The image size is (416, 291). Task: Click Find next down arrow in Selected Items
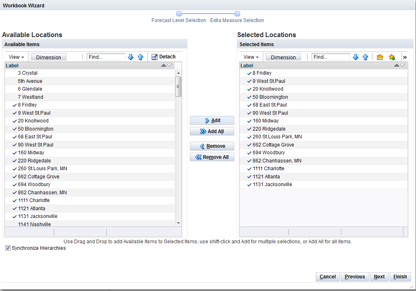pyautogui.click(x=356, y=57)
